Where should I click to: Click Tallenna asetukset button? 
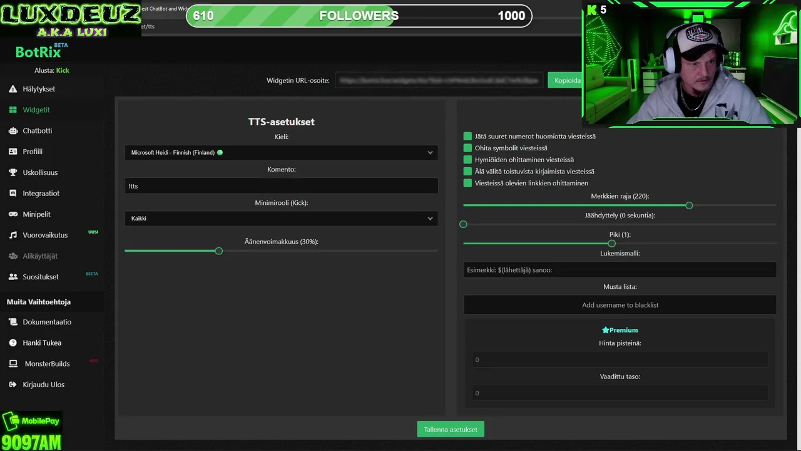(x=451, y=429)
